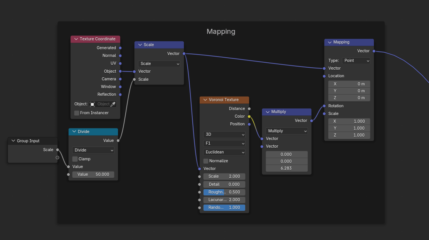Click the empty Group Input socket
This screenshot has height=240, width=429.
pos(57,158)
